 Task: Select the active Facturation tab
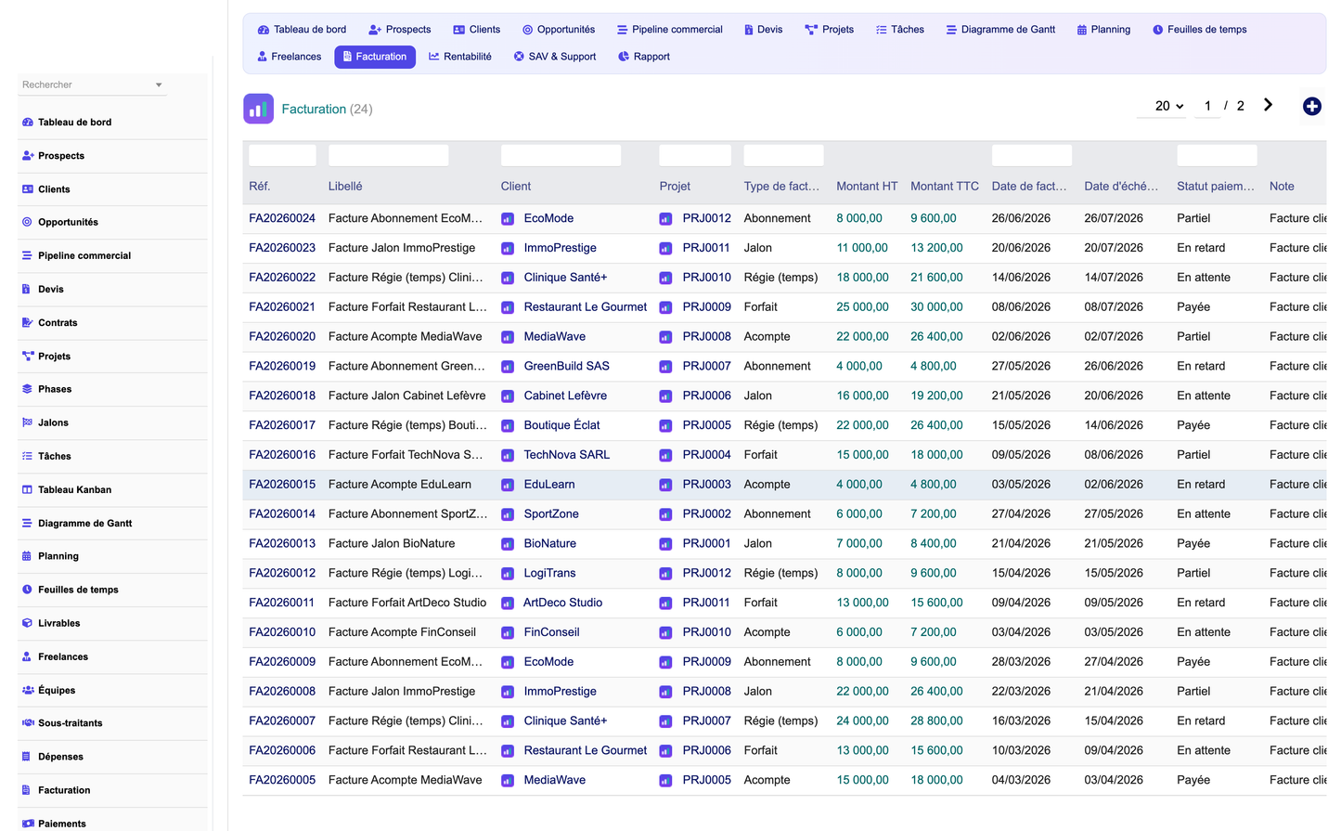[x=375, y=57]
